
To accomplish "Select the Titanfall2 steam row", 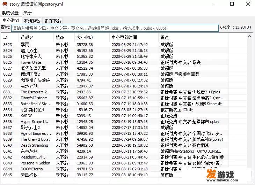I will click(124, 98).
